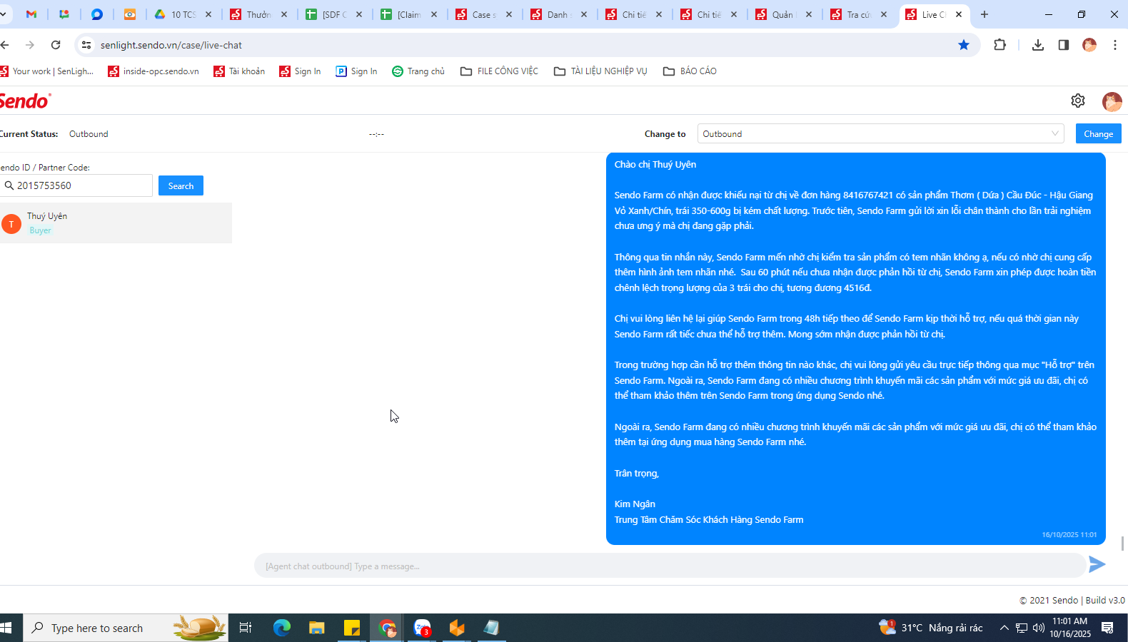Image resolution: width=1128 pixels, height=642 pixels.
Task: Click the Windows 'Type here to search' box
Action: tap(126, 628)
